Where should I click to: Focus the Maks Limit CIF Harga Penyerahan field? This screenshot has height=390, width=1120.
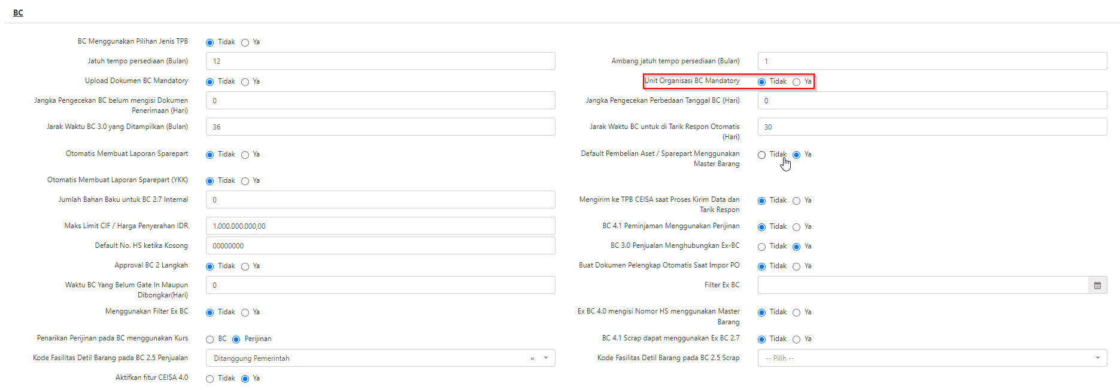point(380,226)
